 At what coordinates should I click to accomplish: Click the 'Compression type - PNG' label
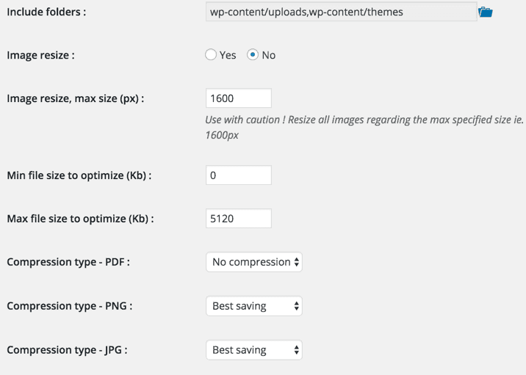tap(69, 306)
